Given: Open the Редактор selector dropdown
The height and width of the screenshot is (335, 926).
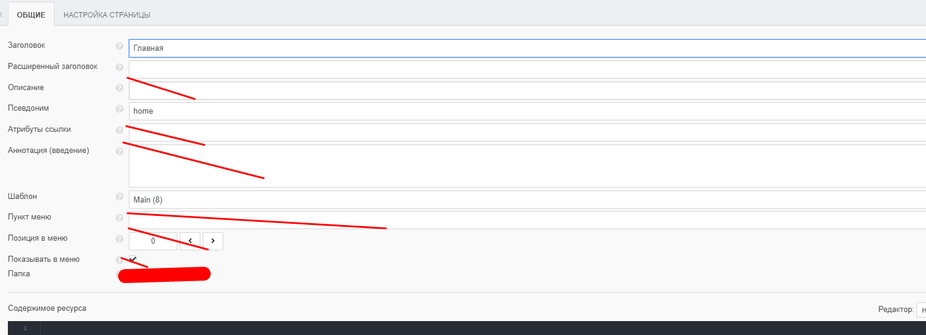Looking at the screenshot, I should coord(921,310).
